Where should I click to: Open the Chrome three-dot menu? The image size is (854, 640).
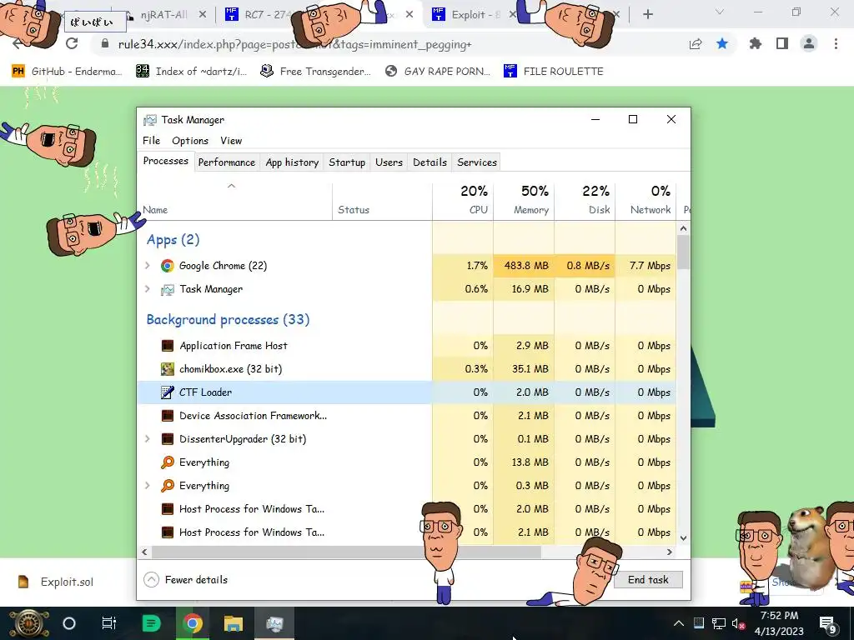coord(836,43)
